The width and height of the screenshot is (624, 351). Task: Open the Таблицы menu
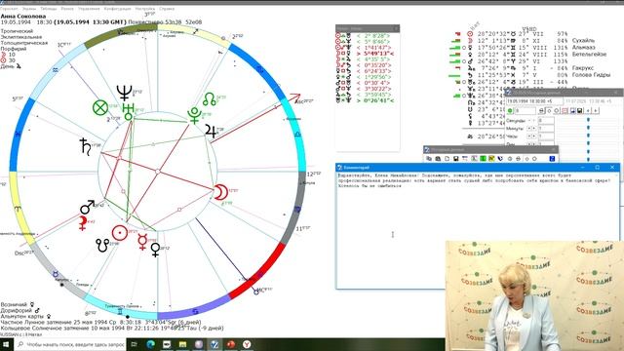[49, 9]
